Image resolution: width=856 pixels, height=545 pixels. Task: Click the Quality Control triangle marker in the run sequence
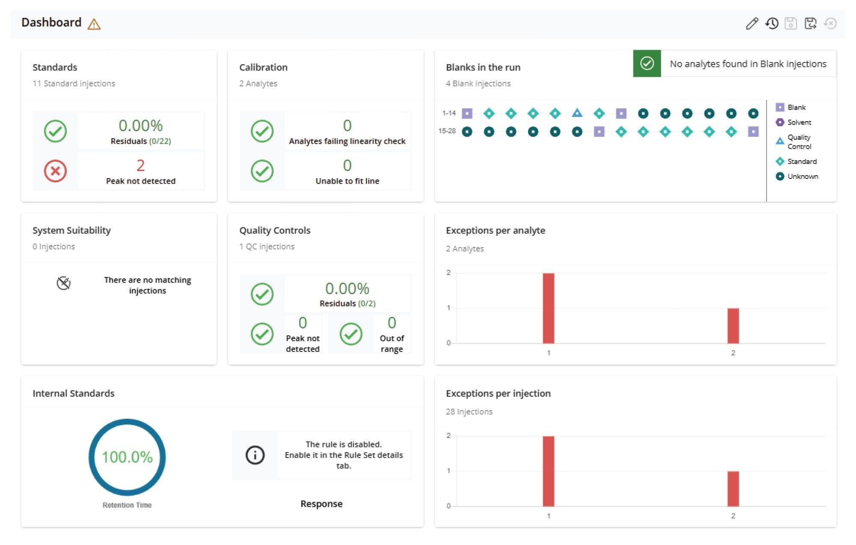pyautogui.click(x=577, y=113)
